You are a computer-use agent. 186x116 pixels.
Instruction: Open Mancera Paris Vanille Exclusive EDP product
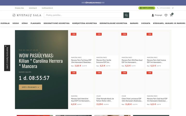point(104,61)
